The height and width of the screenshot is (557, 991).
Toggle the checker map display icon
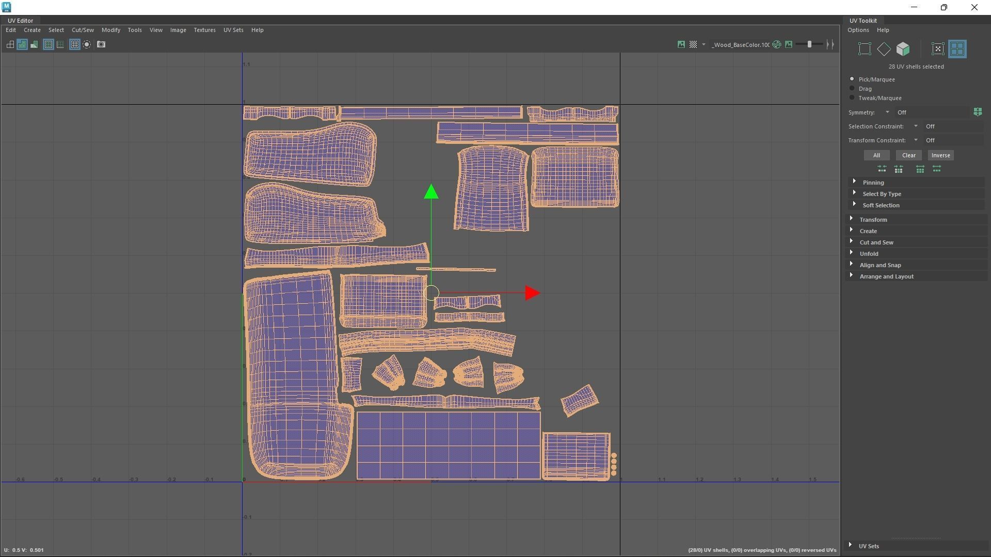click(x=693, y=44)
